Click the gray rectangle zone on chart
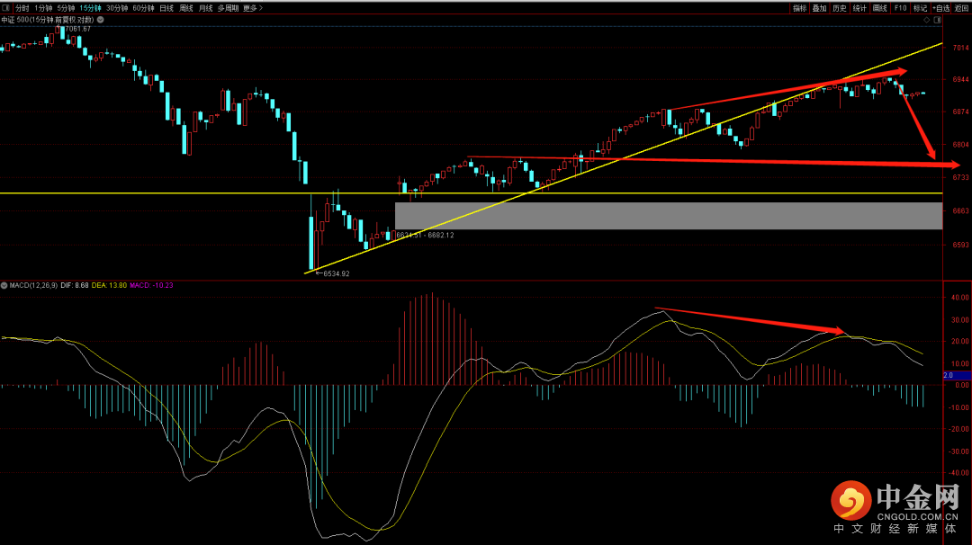This screenshot has height=545, width=972. coord(668,216)
